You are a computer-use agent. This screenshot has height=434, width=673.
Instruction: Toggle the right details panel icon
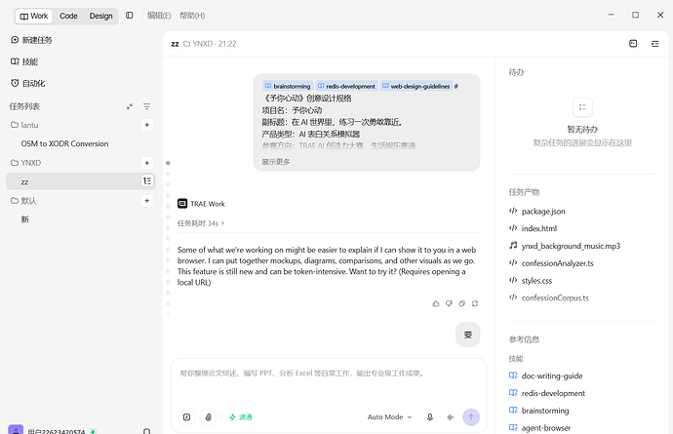coord(655,43)
